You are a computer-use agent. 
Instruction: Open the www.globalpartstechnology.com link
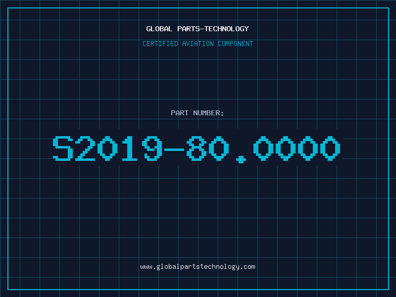click(198, 267)
